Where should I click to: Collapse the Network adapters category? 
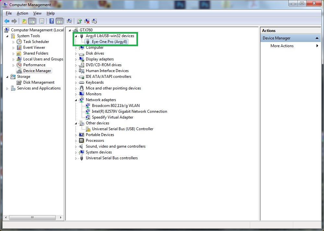pyautogui.click(x=76, y=100)
